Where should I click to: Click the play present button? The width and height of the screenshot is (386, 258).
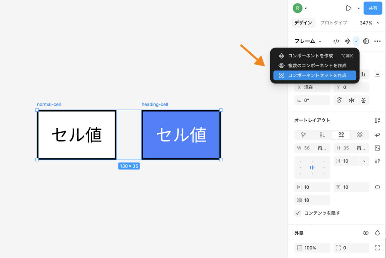point(349,8)
